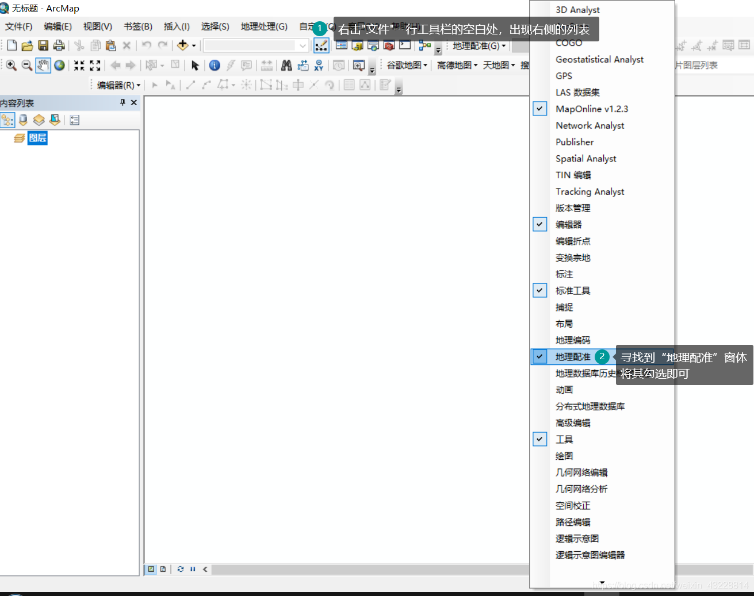
Task: Create a new map document
Action: [x=12, y=45]
